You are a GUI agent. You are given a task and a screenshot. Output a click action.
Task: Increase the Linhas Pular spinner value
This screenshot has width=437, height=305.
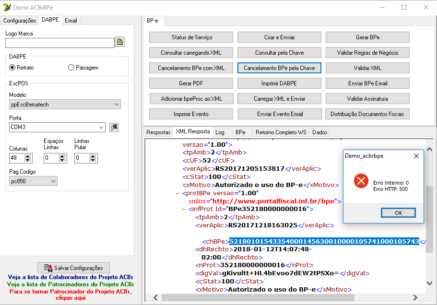(x=93, y=156)
